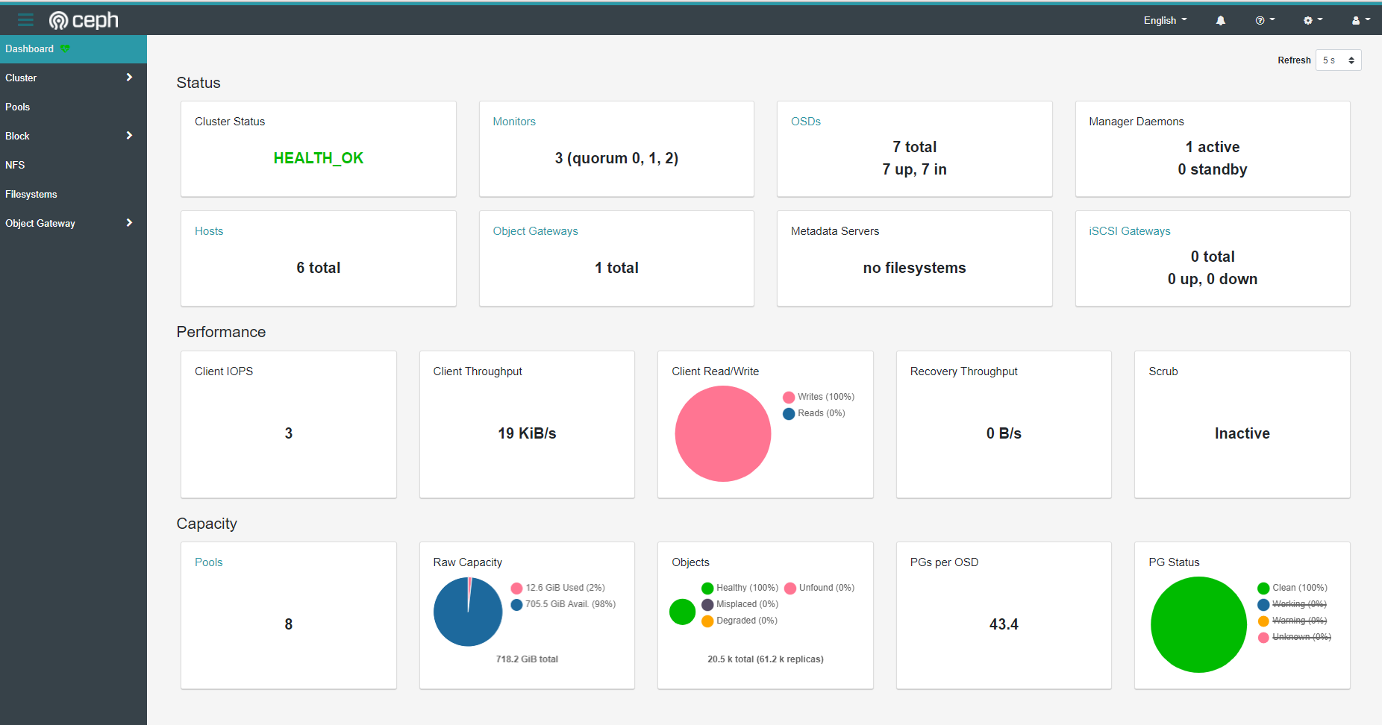Open the Cluster sidebar menu
Image resolution: width=1382 pixels, height=725 pixels.
73,78
